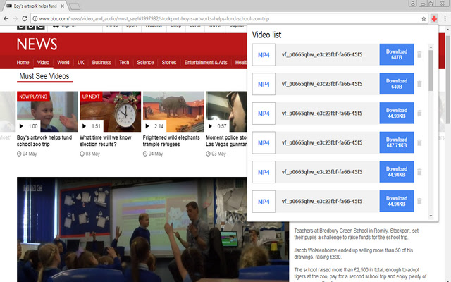Play the 'Frightened wild elephants' video thumbnail

(x=173, y=111)
